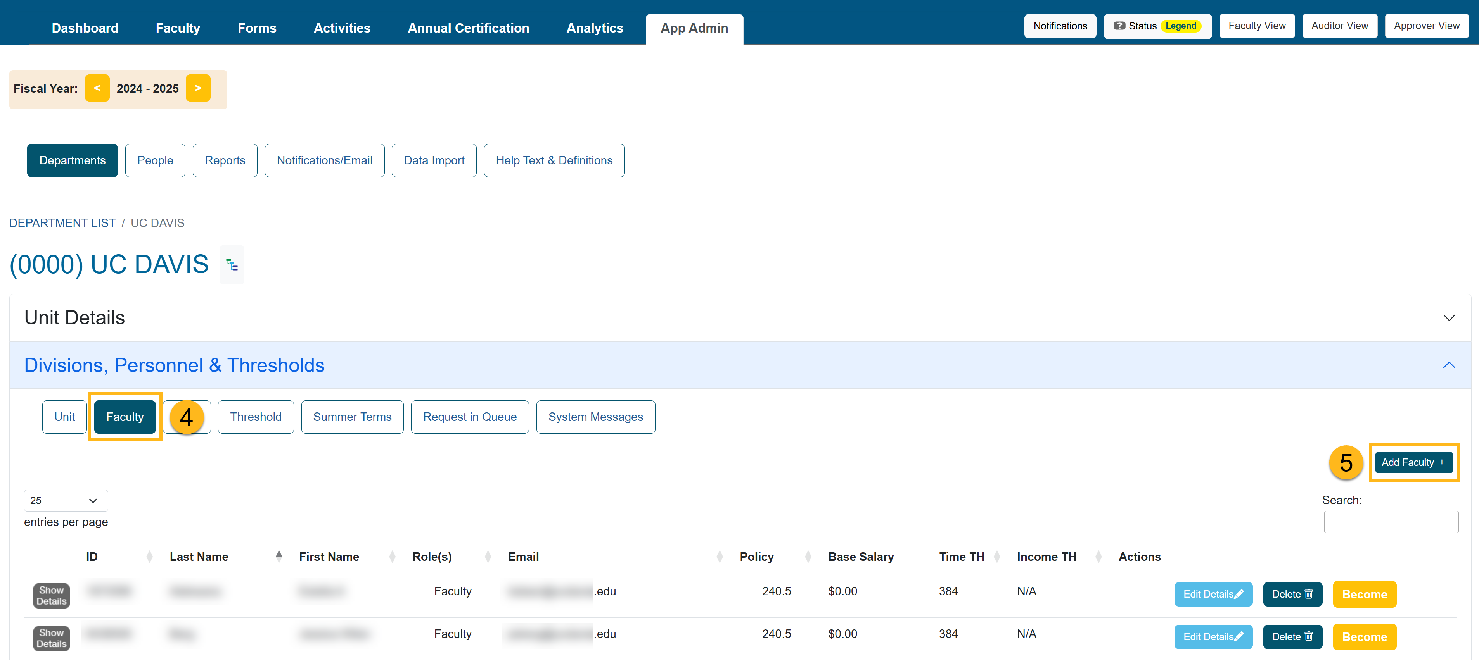Open the Annual Certification tab
The image size is (1479, 660).
[469, 28]
